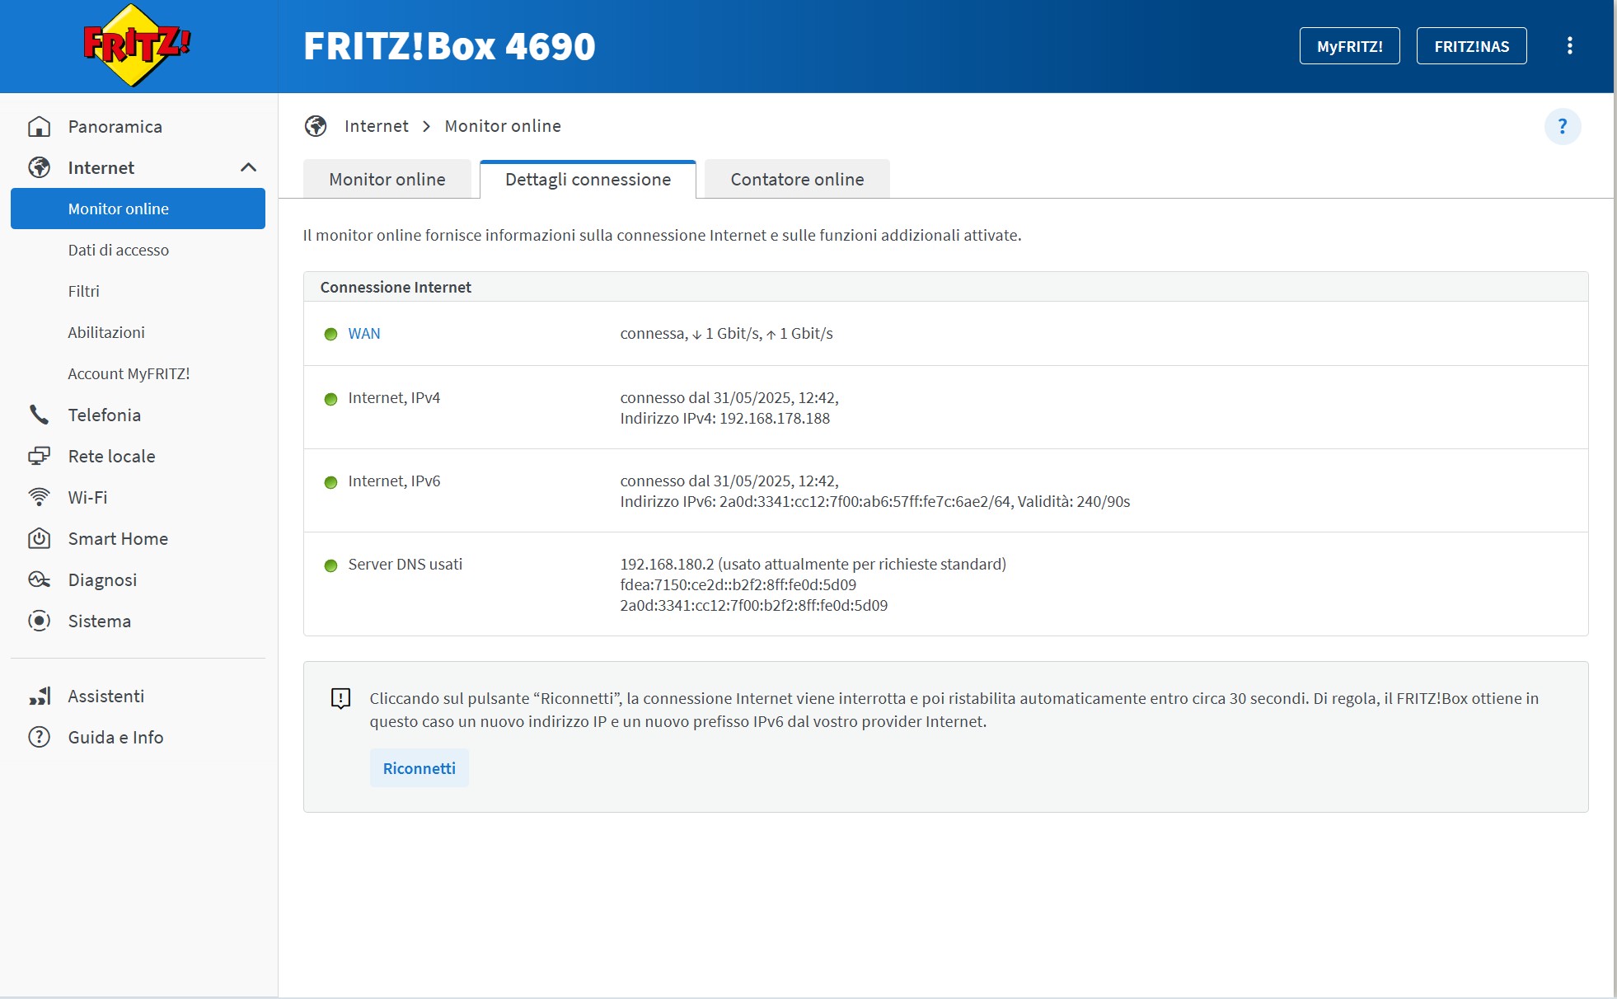
Task: Open Assistenti in the sidebar
Action: (105, 696)
